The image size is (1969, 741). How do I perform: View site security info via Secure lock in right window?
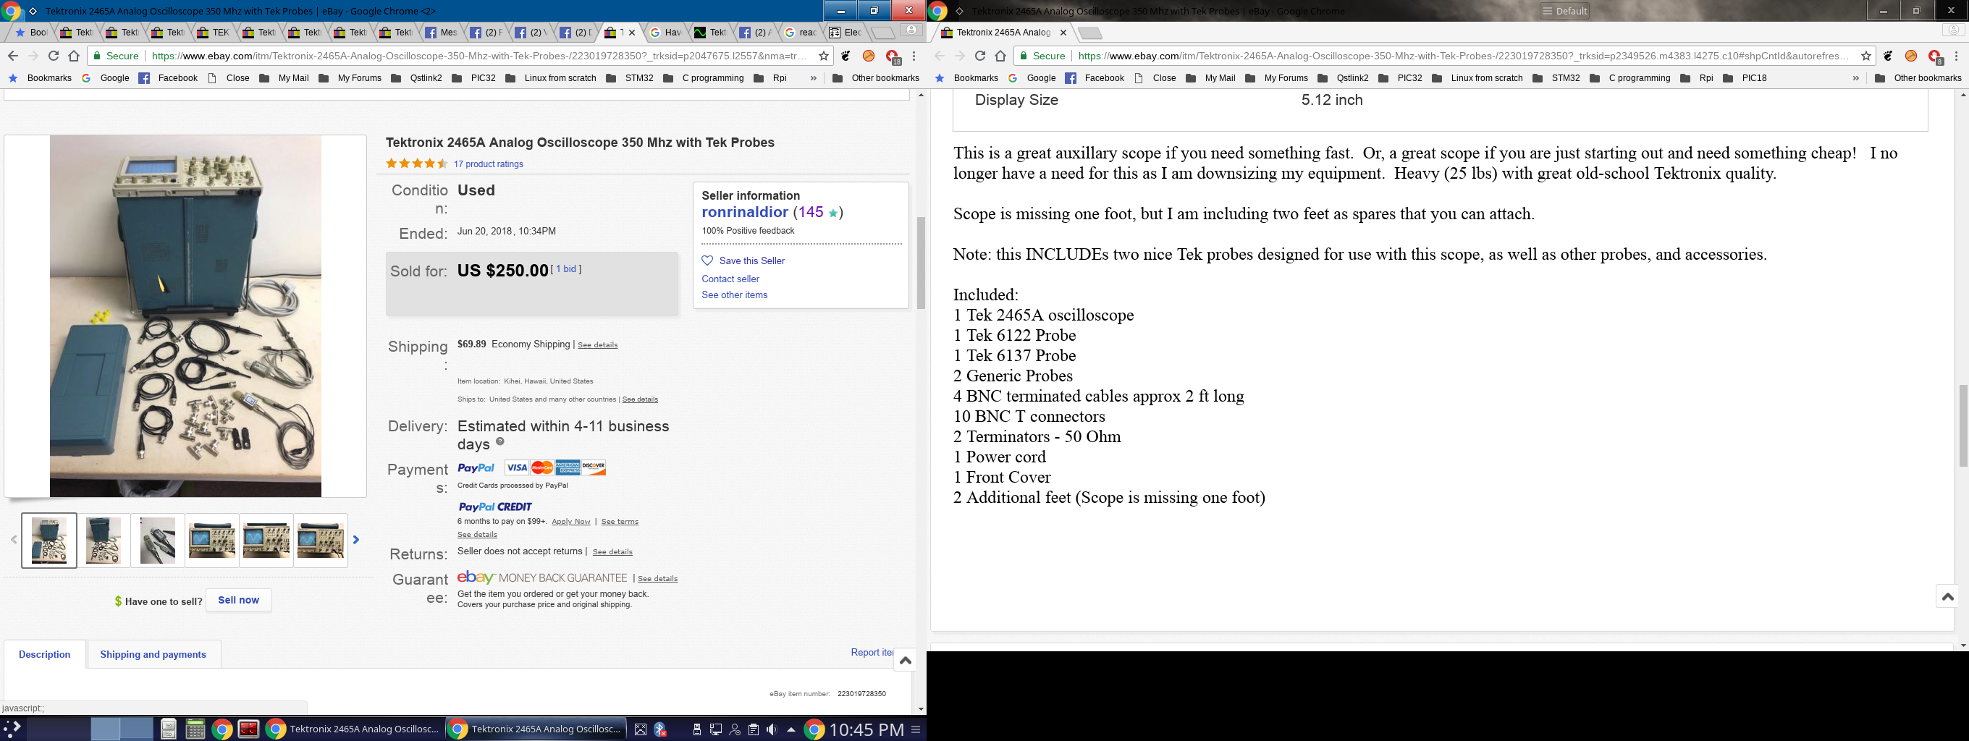click(x=1040, y=56)
